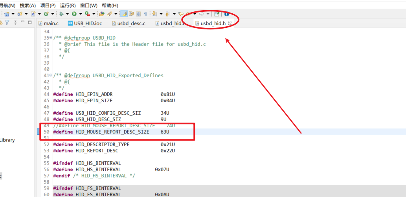The width and height of the screenshot is (406, 197).
Task: Switch to the USB_HID.ioc tab
Action: [85, 23]
